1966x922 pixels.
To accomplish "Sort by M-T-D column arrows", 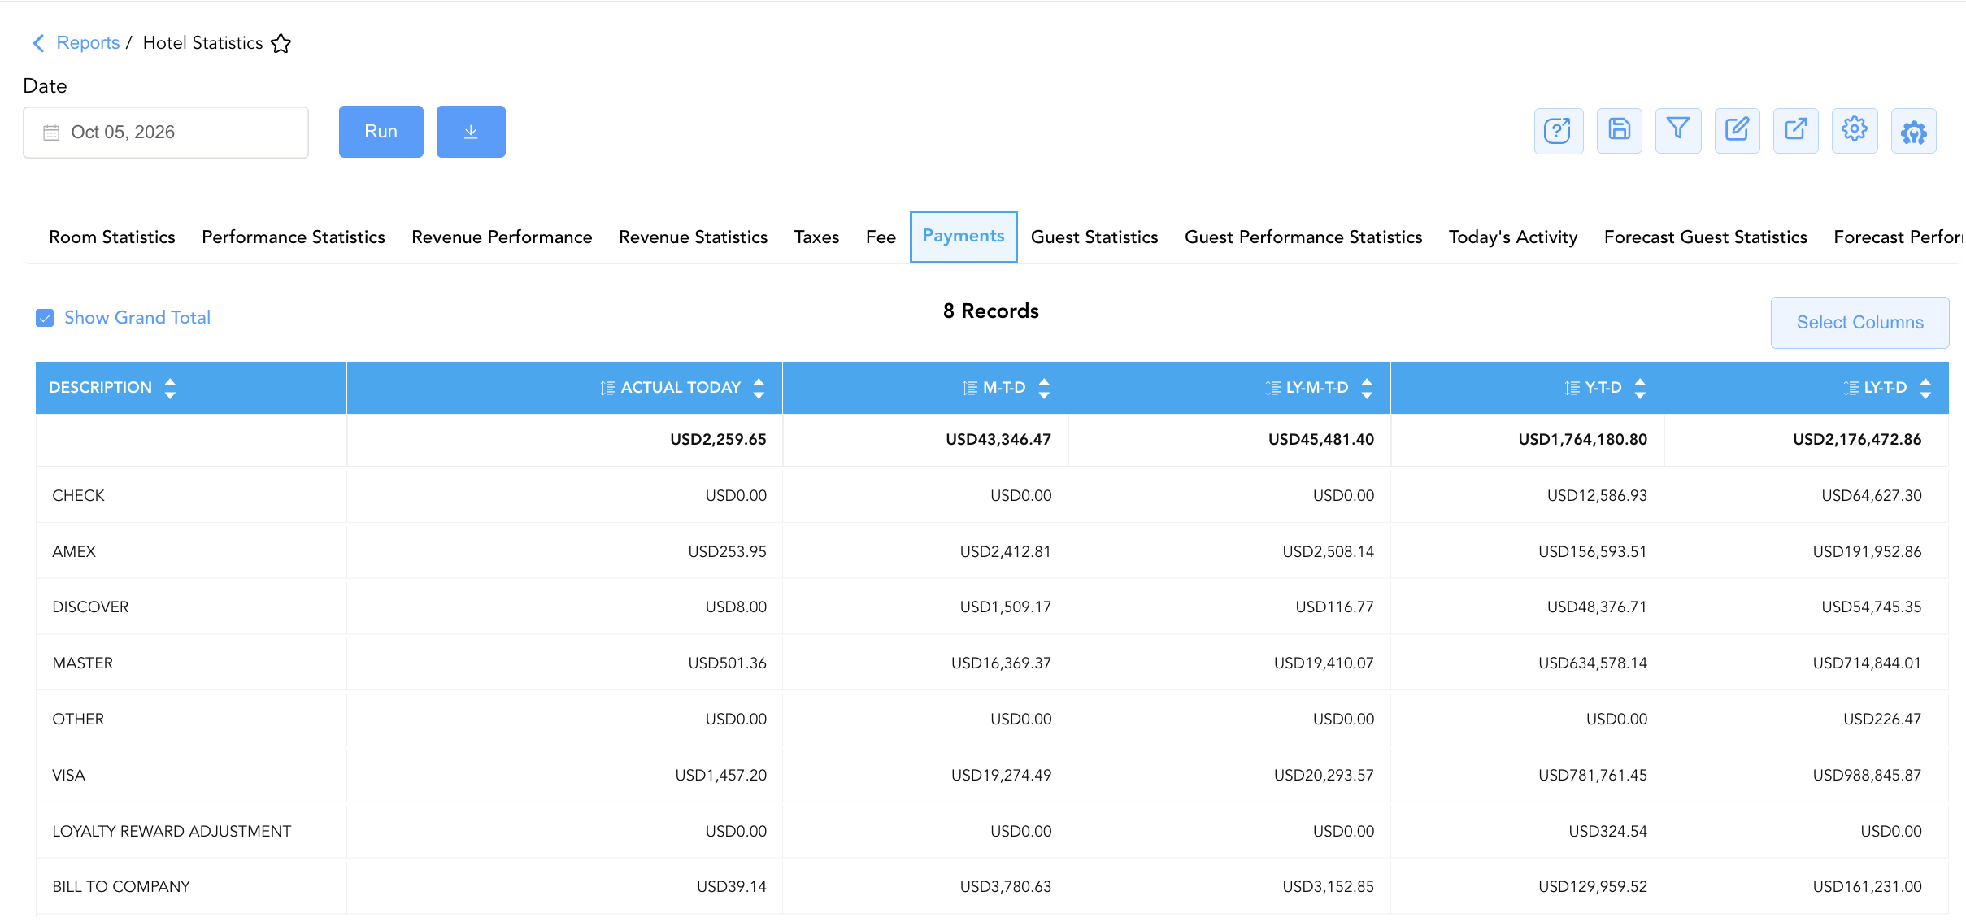I will pyautogui.click(x=1044, y=388).
